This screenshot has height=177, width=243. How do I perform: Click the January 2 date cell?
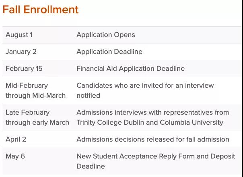(x=21, y=51)
